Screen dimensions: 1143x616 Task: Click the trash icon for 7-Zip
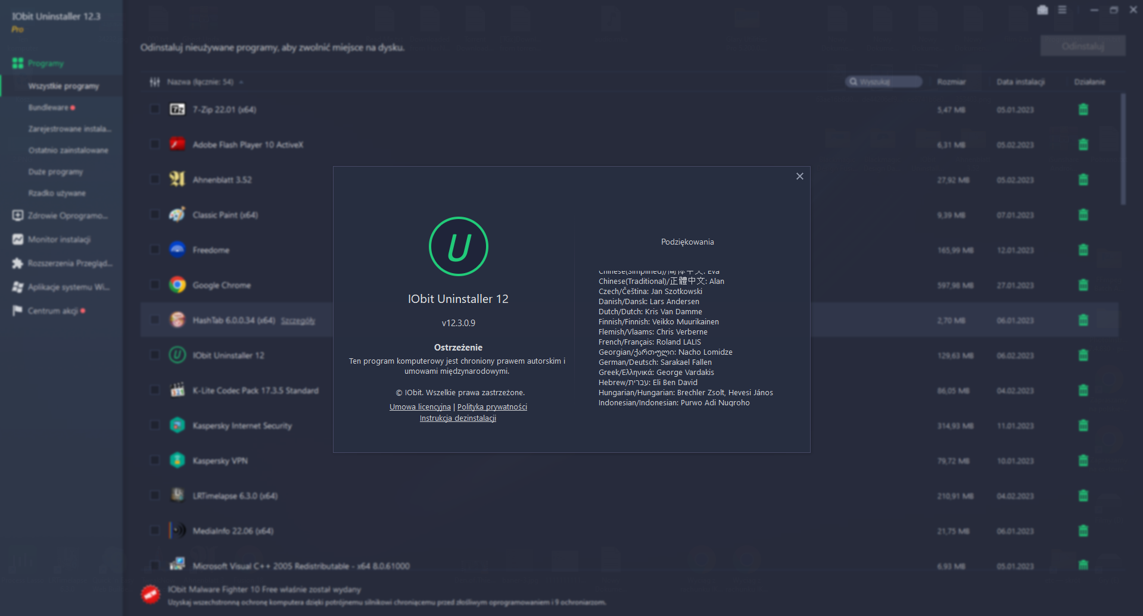(x=1083, y=110)
